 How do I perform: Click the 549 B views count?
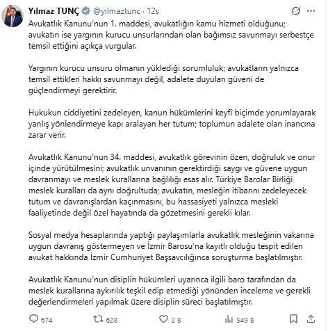coord(245,320)
